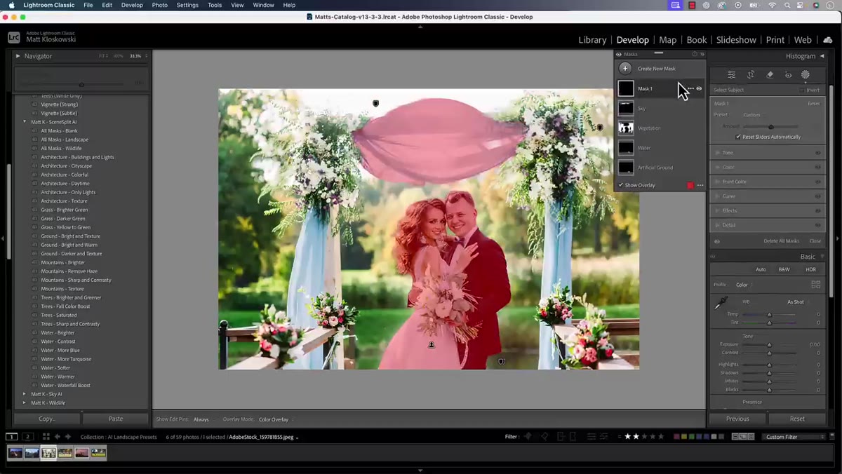This screenshot has width=842, height=474.
Task: Click the Previous button
Action: tap(737, 419)
